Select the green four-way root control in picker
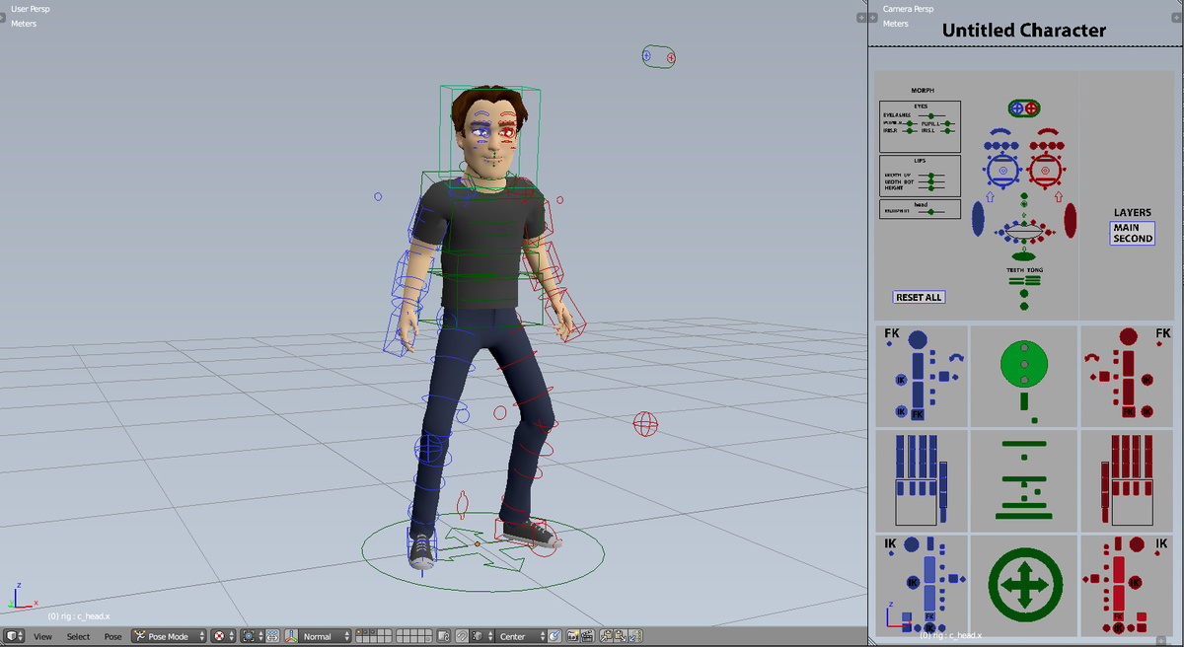Viewport: 1184px width, 647px height. pyautogui.click(x=1024, y=584)
